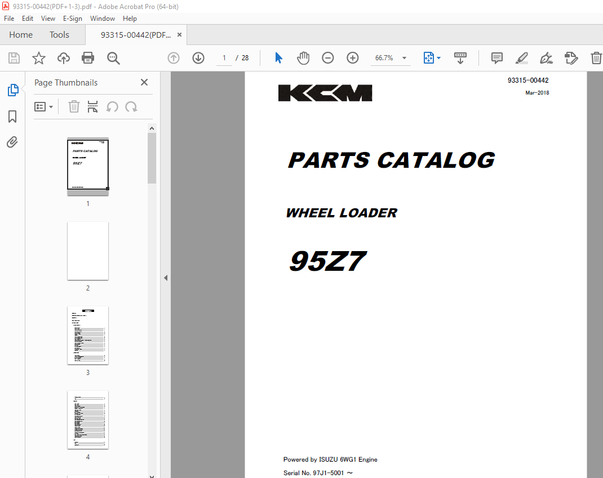
Task: Open the Attachments paperclip panel icon
Action: coord(12,142)
